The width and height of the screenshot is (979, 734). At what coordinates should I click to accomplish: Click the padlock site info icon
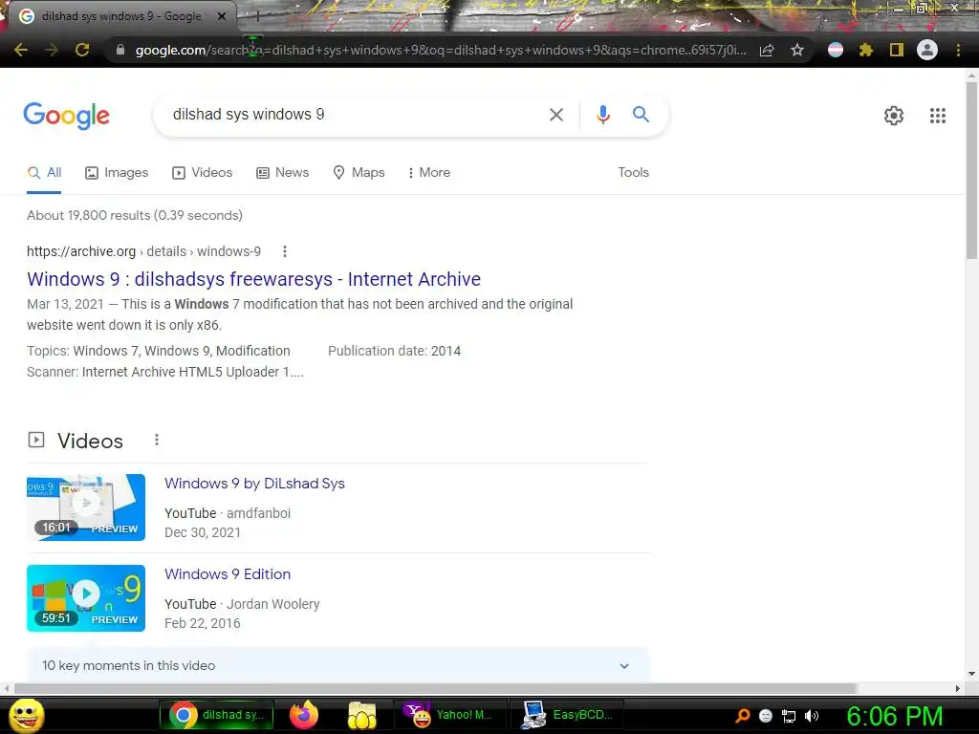pyautogui.click(x=120, y=50)
